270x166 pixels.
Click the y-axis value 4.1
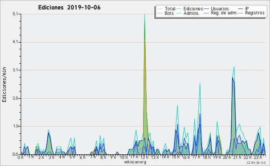[15, 42]
